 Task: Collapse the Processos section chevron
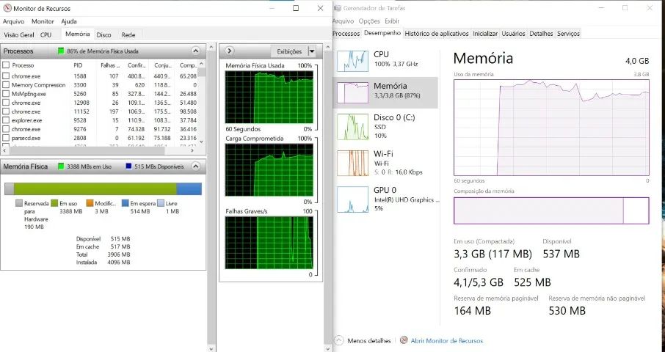pyautogui.click(x=195, y=51)
